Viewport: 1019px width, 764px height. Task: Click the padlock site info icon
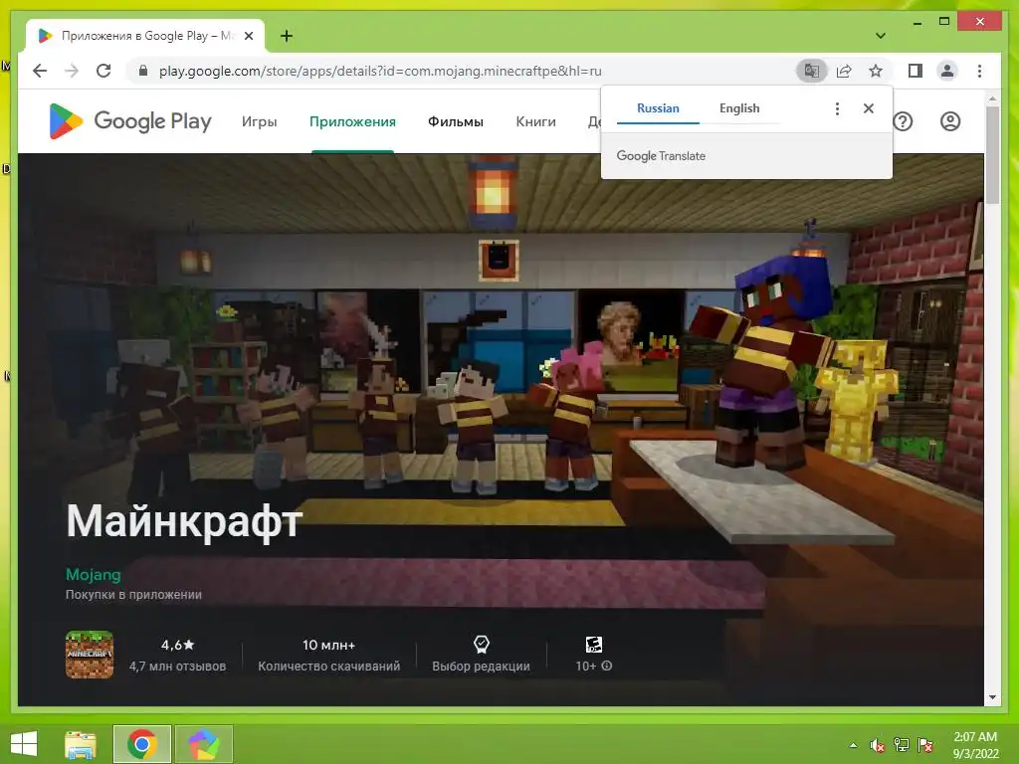click(x=143, y=71)
